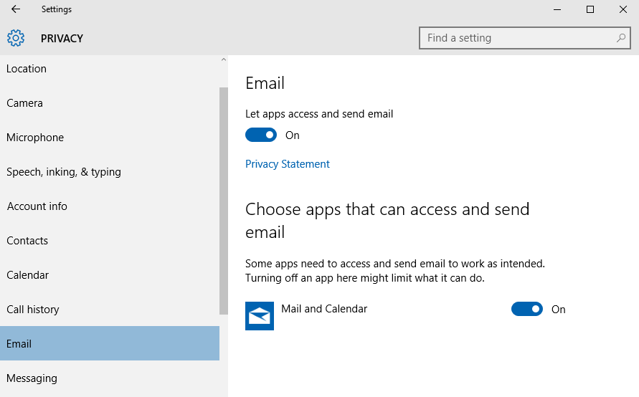Image resolution: width=639 pixels, height=397 pixels.
Task: Click the back arrow icon
Action: click(x=16, y=9)
